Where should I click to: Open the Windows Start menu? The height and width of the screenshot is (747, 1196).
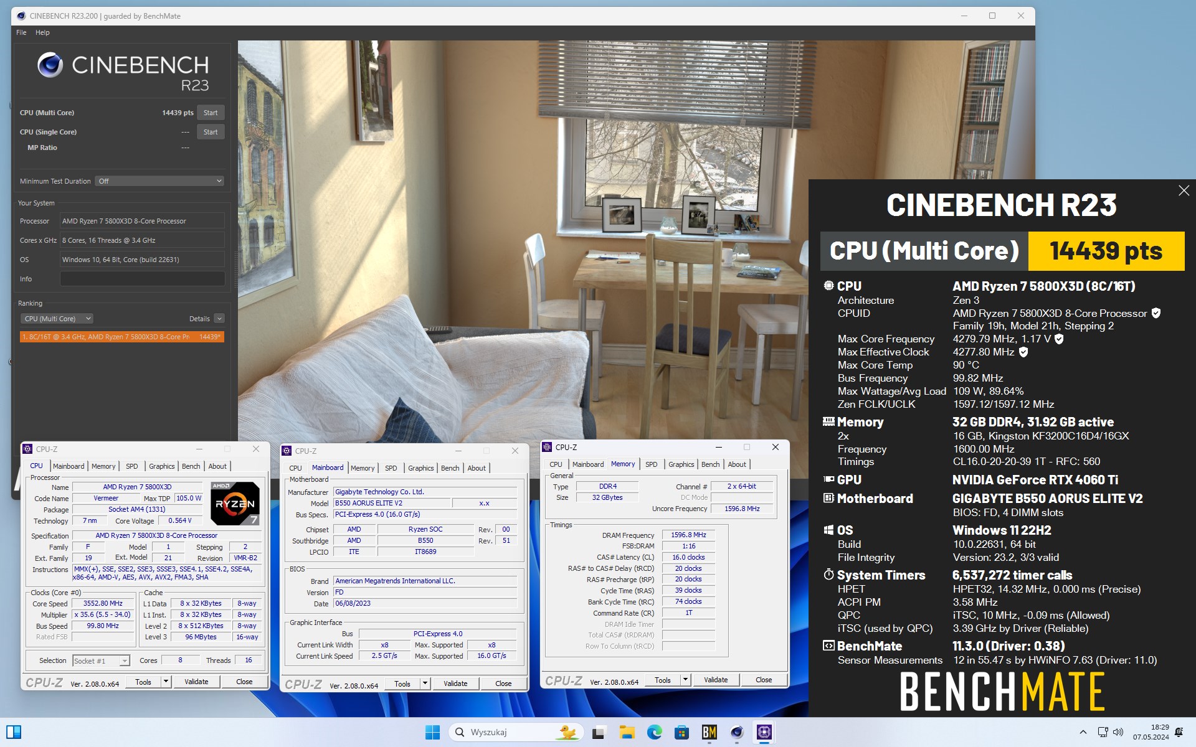(x=432, y=732)
